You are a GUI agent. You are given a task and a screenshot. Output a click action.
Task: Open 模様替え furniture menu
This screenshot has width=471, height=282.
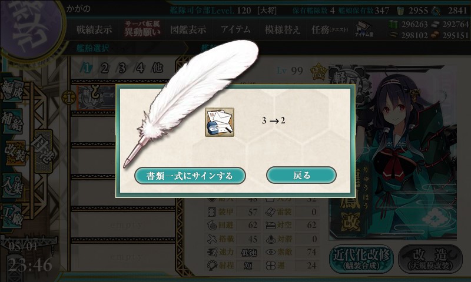[283, 29]
